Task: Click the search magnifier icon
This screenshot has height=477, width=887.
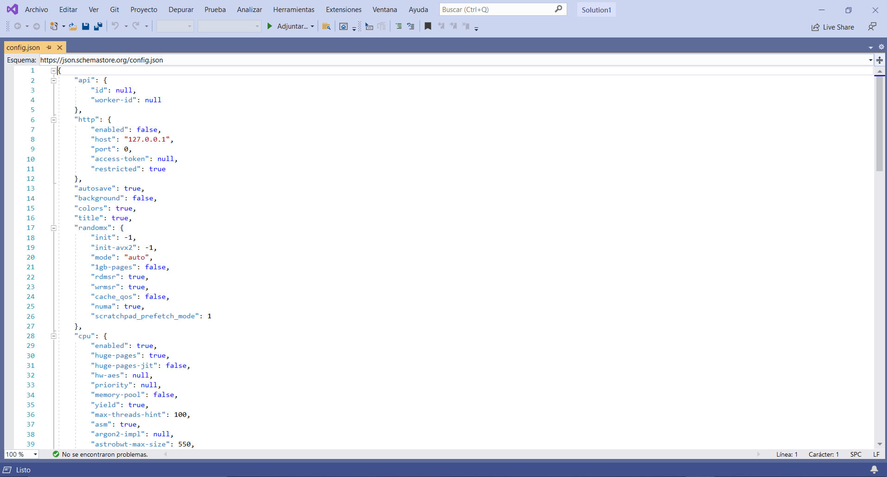Action: [559, 9]
